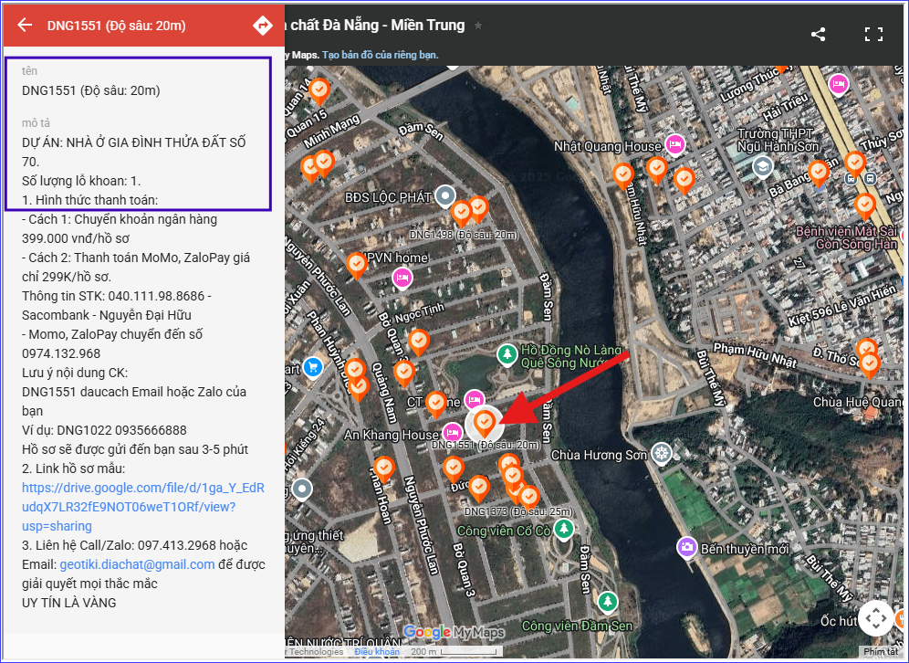Open the pink hotel pin above An Khang House

click(x=475, y=399)
